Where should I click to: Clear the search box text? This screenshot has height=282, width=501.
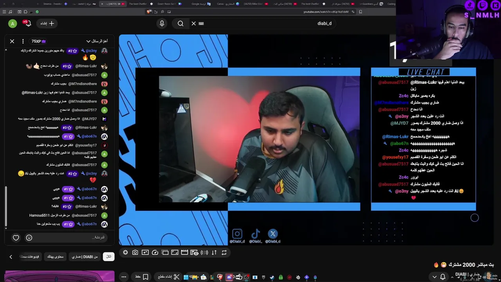tap(194, 23)
